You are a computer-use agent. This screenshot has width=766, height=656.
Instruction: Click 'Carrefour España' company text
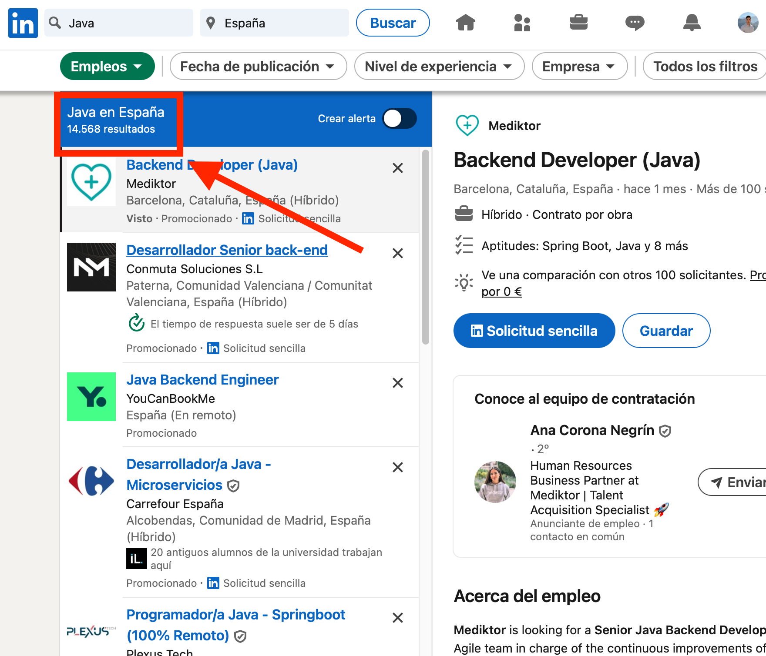tap(175, 504)
